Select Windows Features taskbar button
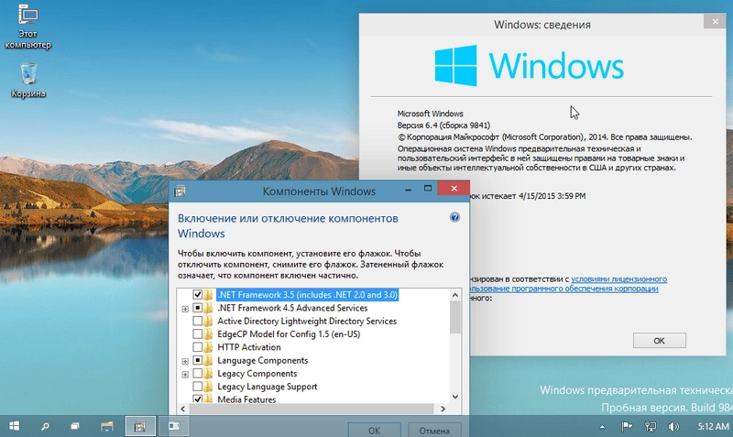 [140, 426]
